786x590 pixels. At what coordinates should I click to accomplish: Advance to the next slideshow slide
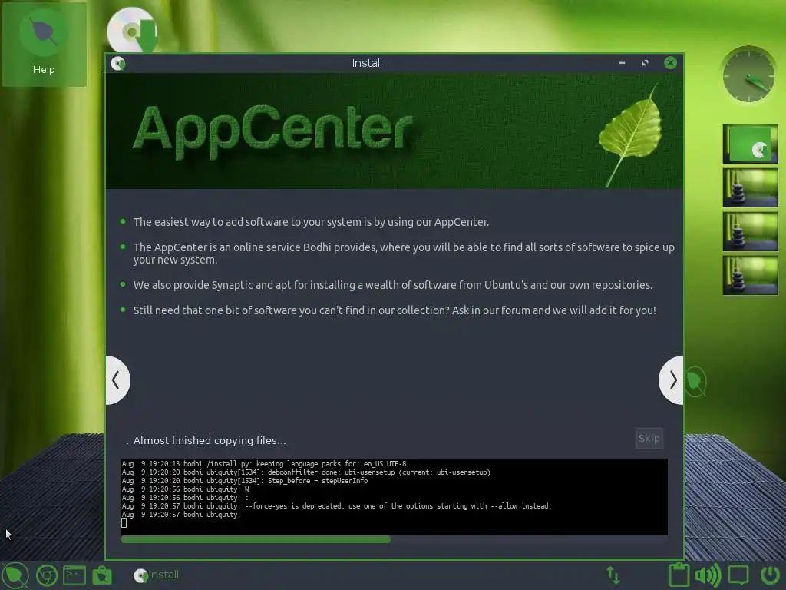point(671,380)
